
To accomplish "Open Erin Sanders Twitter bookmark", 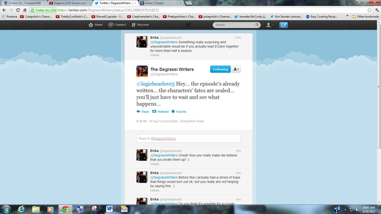I will point(286,17).
